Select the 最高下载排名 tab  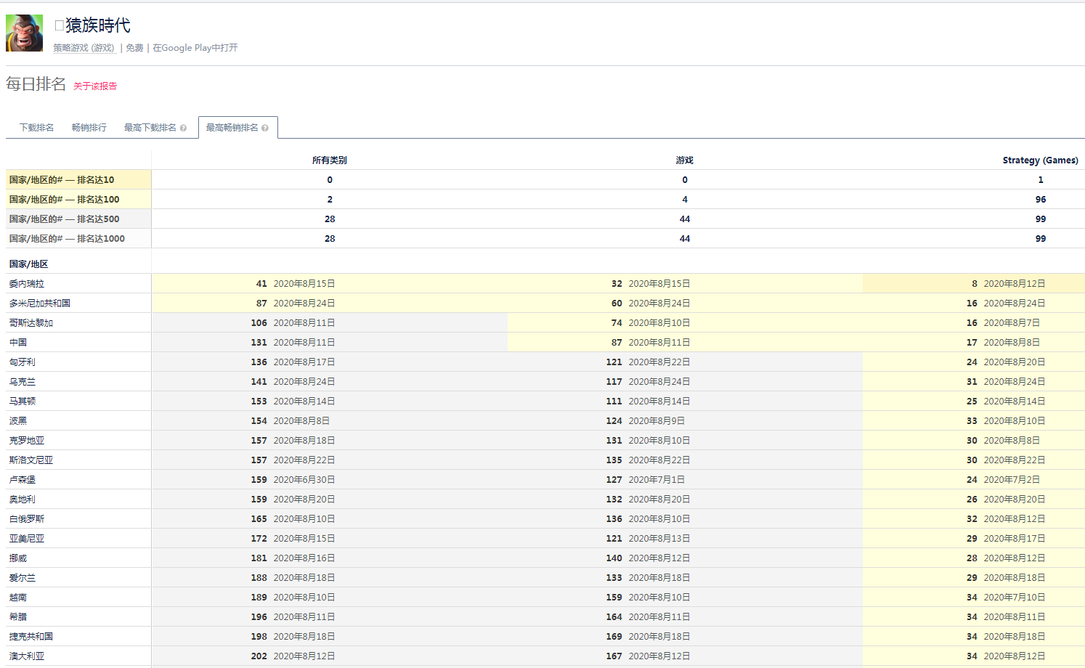click(150, 128)
